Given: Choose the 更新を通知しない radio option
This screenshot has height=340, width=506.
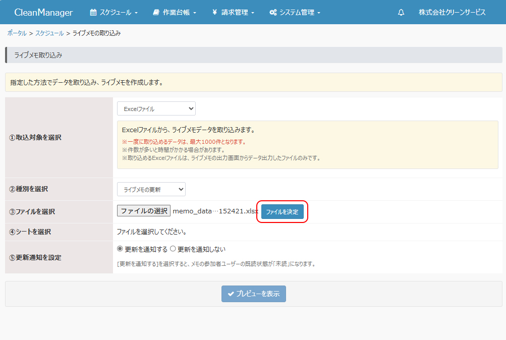Looking at the screenshot, I should [173, 249].
